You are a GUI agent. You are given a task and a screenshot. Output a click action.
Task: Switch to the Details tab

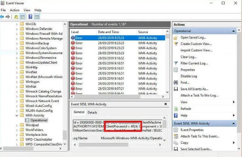[x=92, y=112]
